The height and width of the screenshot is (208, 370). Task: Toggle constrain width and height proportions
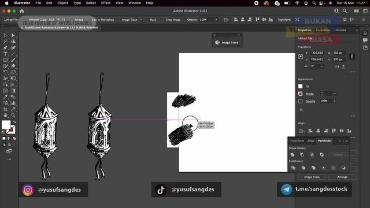352,57
